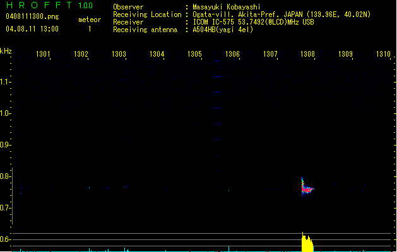Viewport: 397px width, 252px height.
Task: Click the 1305 time axis marker
Action: click(194, 54)
